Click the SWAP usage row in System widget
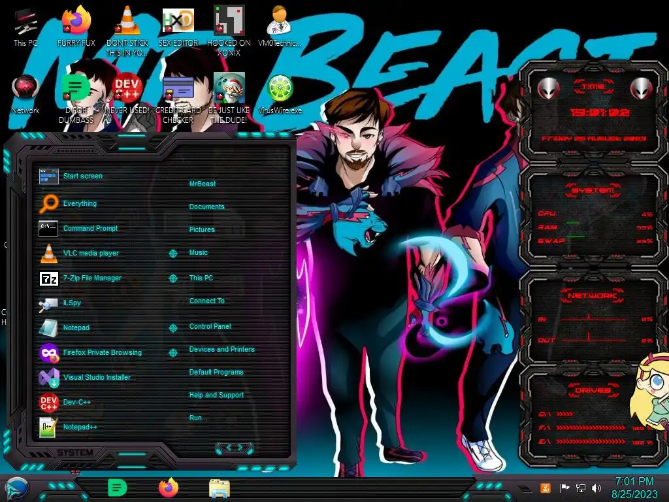Viewport: 669px width, 502px height. tap(595, 241)
